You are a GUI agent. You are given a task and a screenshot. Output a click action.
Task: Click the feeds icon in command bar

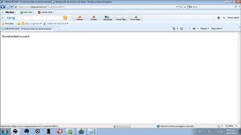[182, 28]
